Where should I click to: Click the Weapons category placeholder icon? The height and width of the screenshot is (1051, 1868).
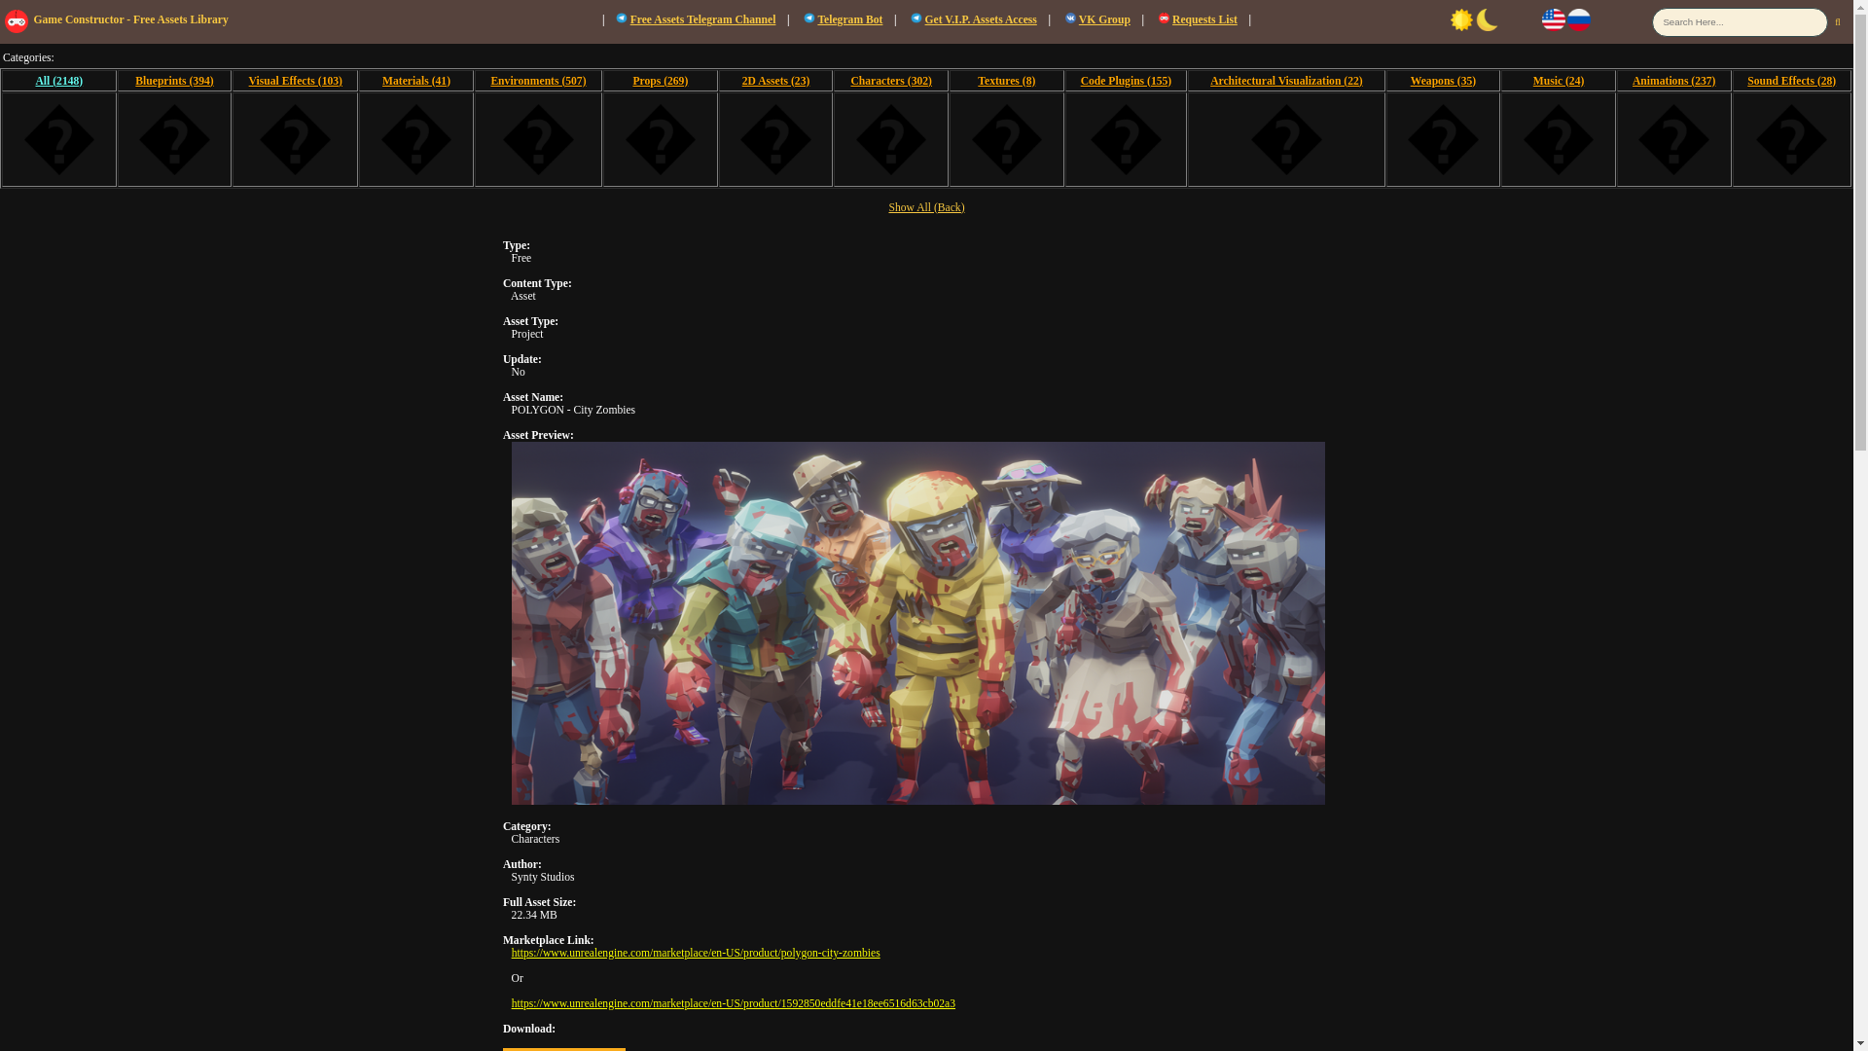pyautogui.click(x=1442, y=140)
